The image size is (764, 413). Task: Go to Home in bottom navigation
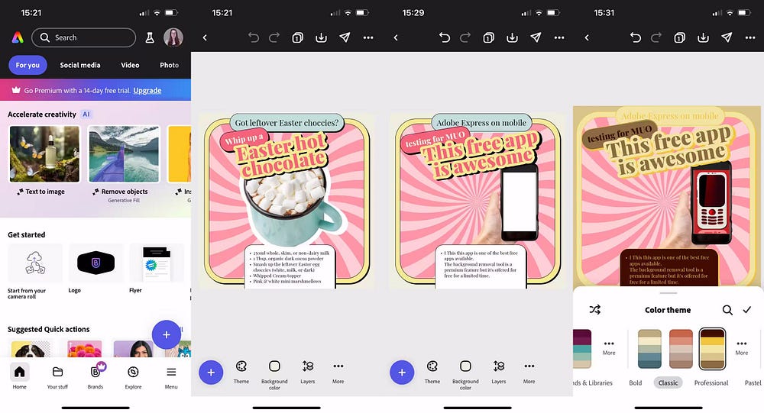pos(20,376)
